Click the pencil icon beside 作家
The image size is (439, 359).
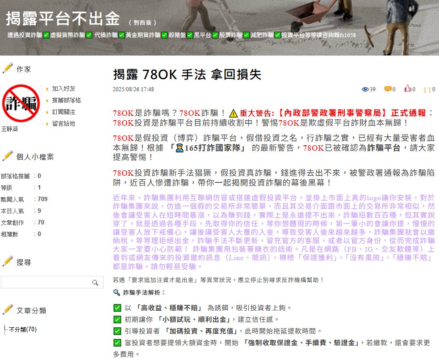point(8,67)
